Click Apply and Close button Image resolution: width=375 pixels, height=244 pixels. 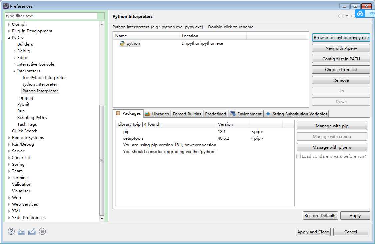pyautogui.click(x=313, y=232)
